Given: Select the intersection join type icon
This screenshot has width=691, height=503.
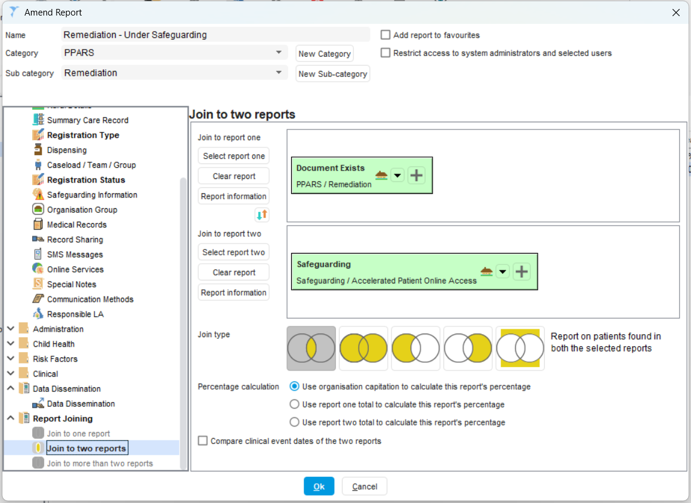Looking at the screenshot, I should tap(311, 348).
